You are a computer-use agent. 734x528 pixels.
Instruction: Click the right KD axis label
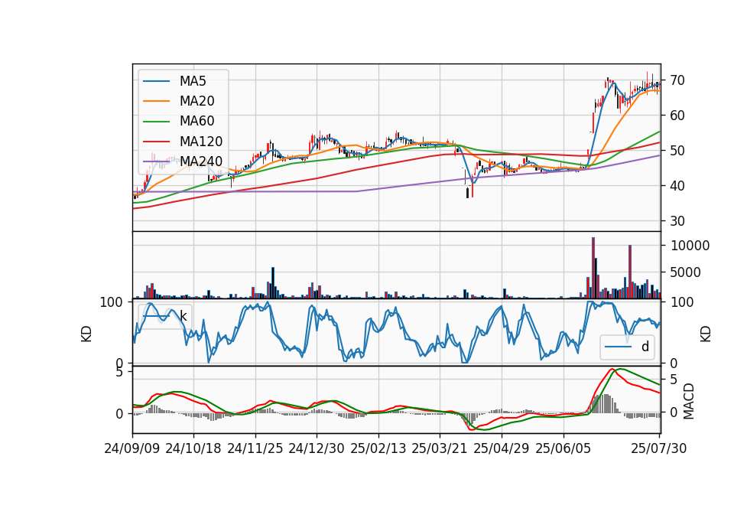point(706,334)
